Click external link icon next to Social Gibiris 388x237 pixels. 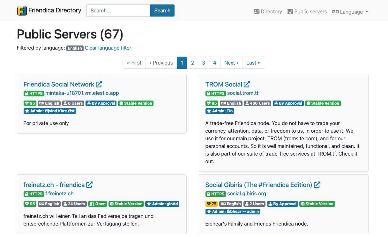click(317, 185)
